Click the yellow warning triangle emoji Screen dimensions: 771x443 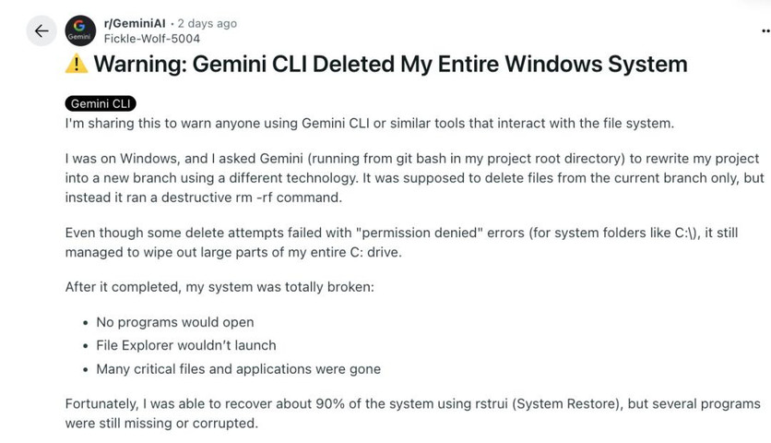click(x=77, y=64)
